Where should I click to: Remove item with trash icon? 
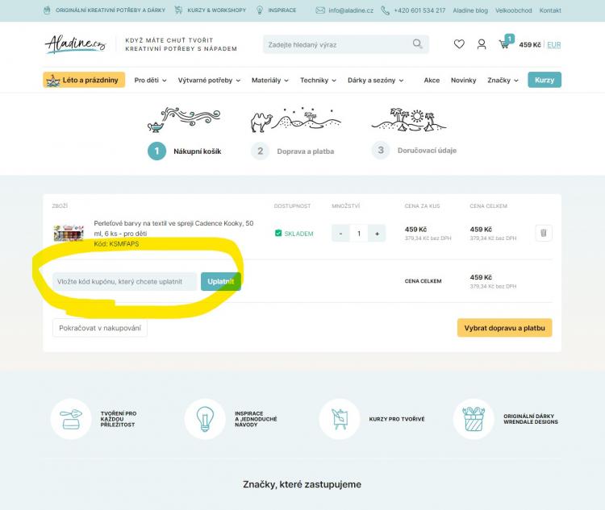[544, 233]
